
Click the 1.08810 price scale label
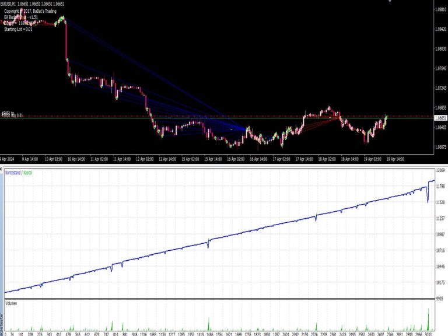pos(440,9)
